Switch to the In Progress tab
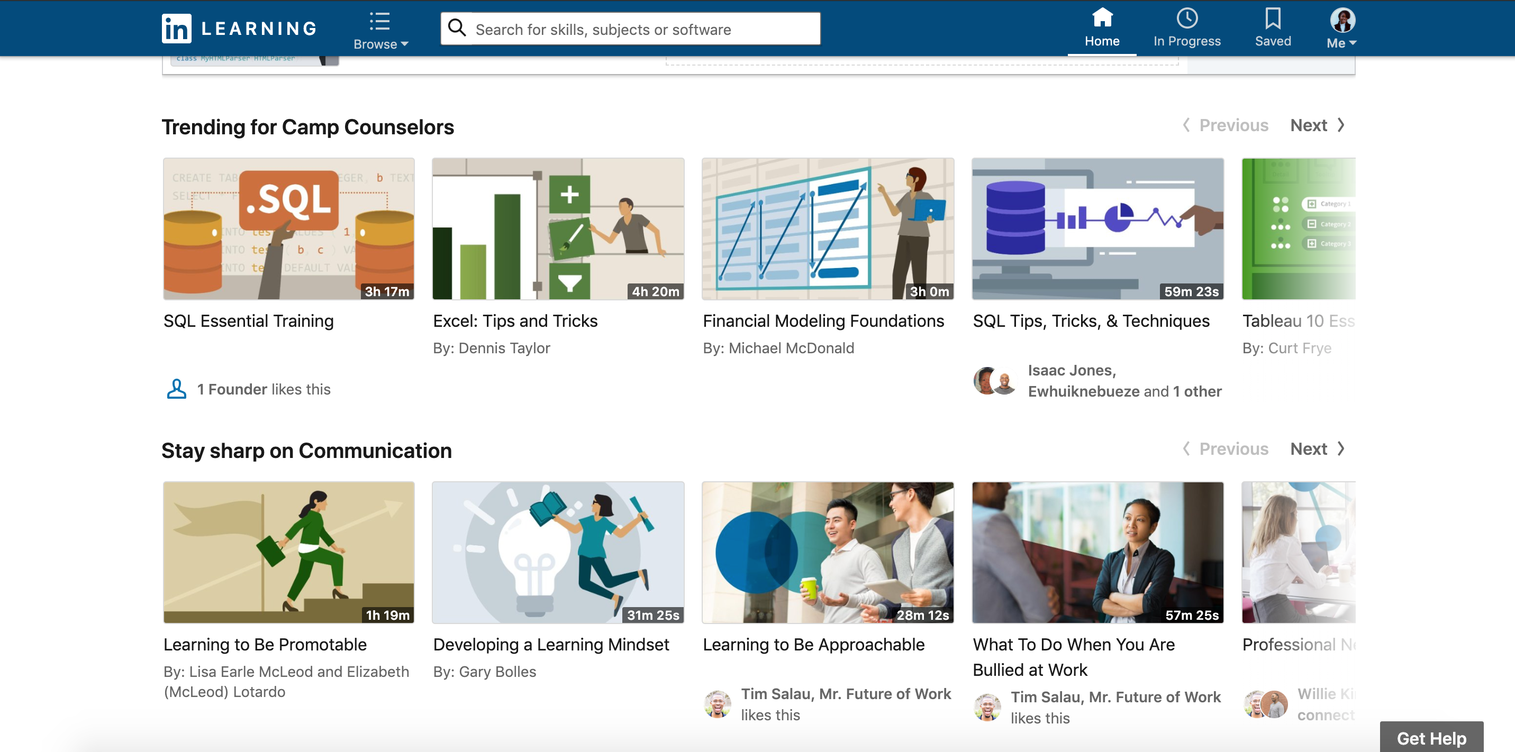Screen dimensions: 1515x752 point(1187,28)
